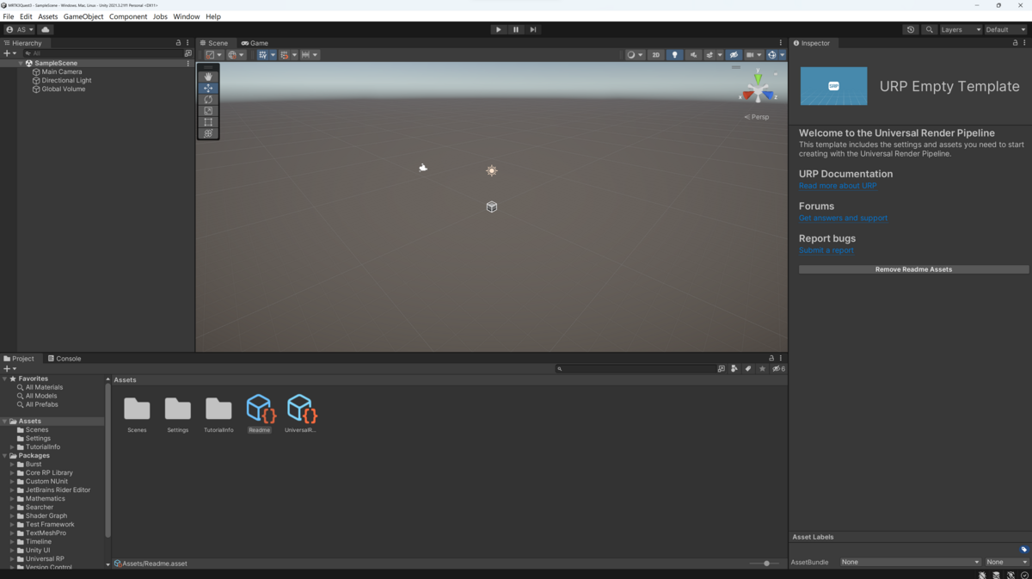Image resolution: width=1032 pixels, height=579 pixels.
Task: Switch to the Game tab
Action: [x=255, y=43]
